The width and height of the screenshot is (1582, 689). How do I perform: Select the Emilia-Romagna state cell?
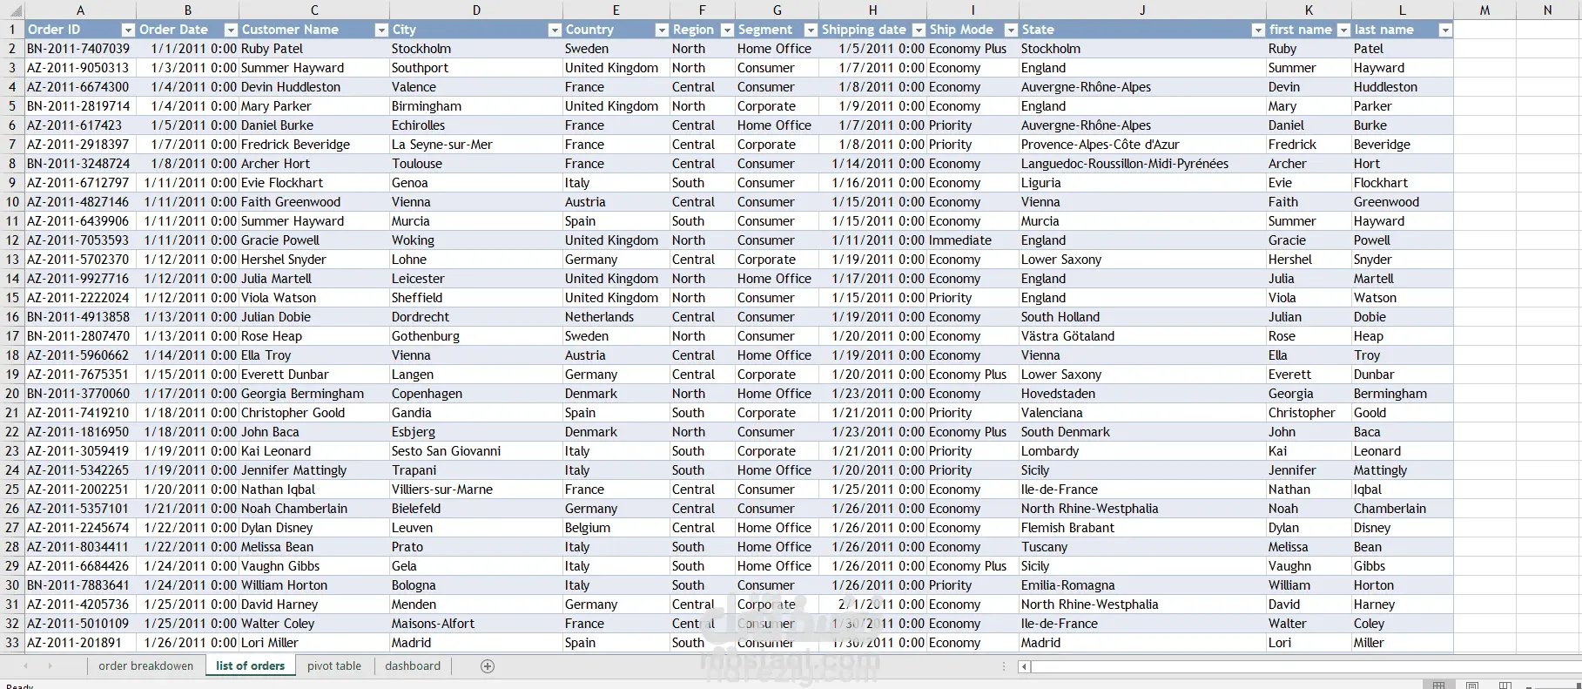click(1142, 585)
